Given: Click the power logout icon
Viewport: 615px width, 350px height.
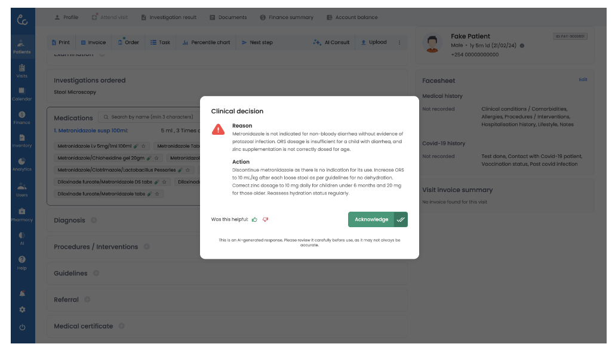Looking at the screenshot, I should (22, 327).
